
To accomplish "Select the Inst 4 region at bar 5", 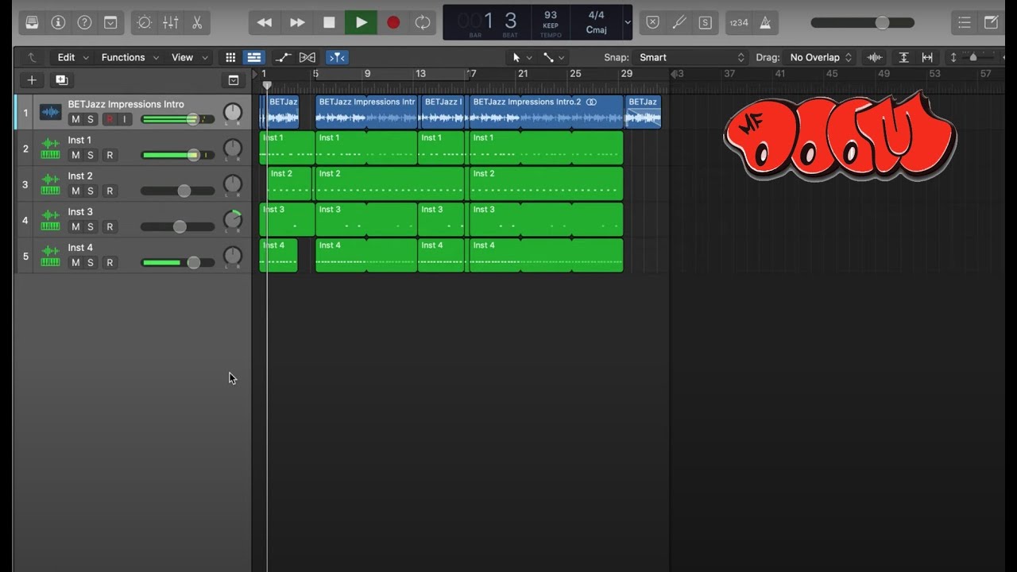I will 366,255.
